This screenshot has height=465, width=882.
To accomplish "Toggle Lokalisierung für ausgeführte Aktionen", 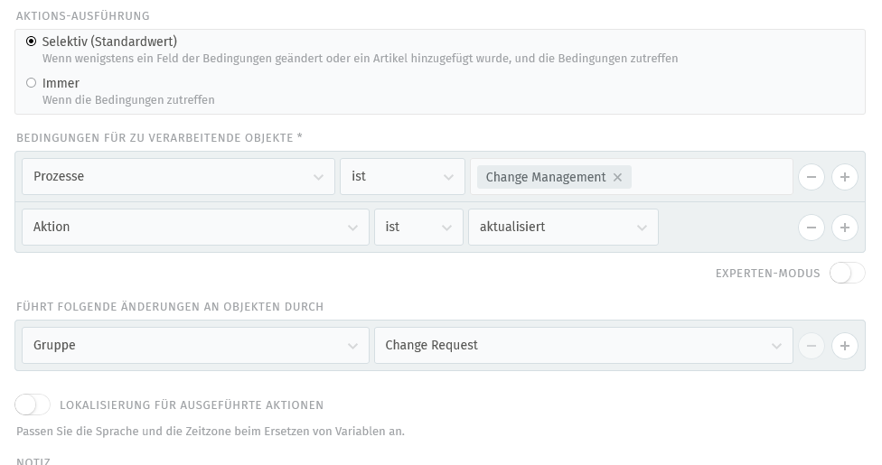I will (33, 405).
